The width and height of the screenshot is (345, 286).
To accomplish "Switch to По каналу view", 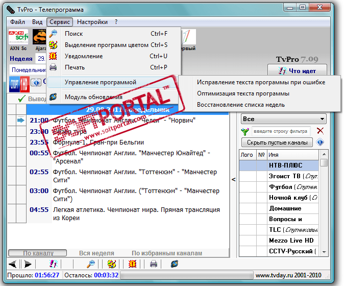I will pos(37,253).
